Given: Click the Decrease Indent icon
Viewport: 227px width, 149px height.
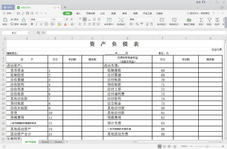Looking at the screenshot, I should pyautogui.click(x=94, y=19).
